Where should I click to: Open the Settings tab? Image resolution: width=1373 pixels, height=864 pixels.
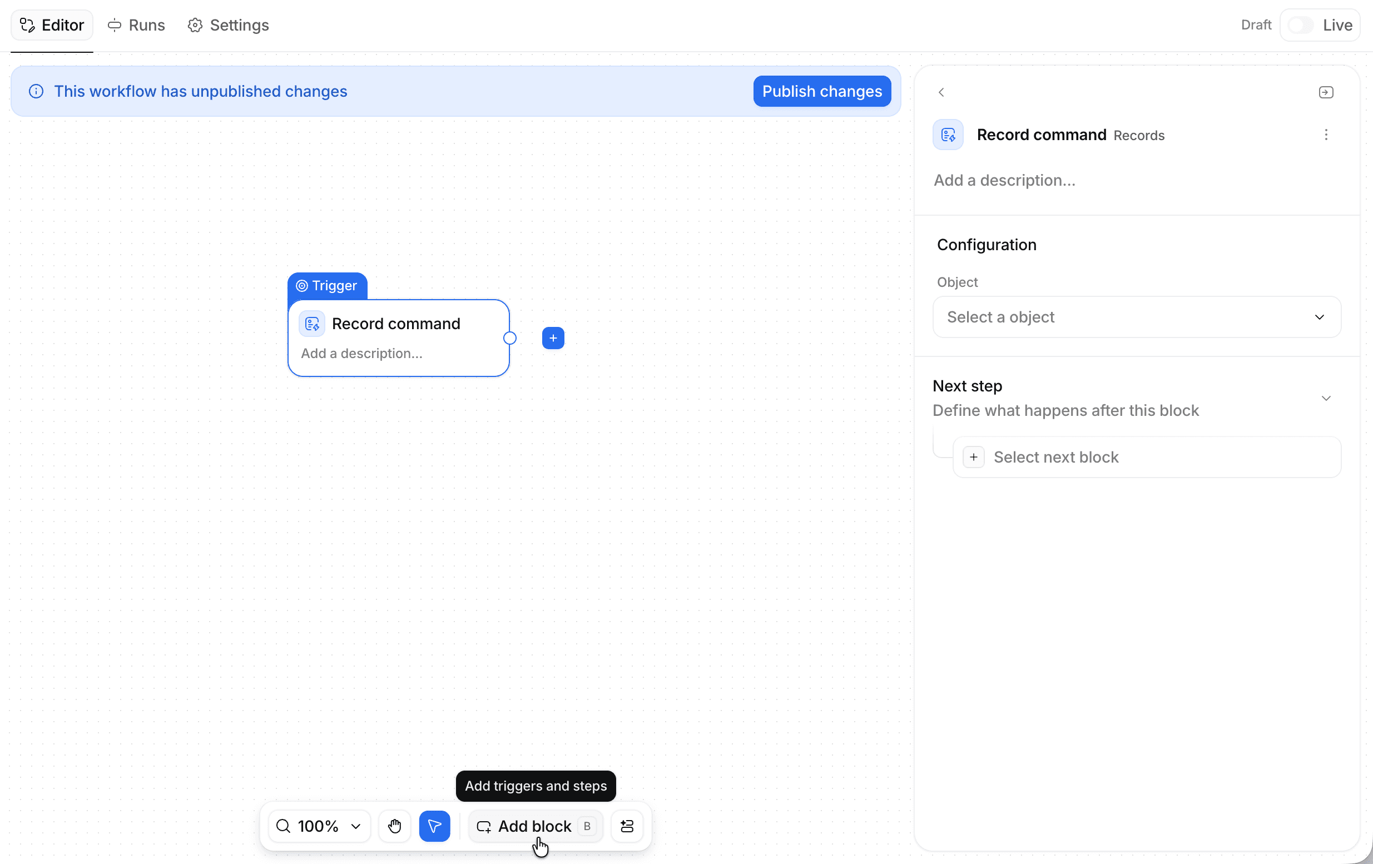click(x=228, y=25)
